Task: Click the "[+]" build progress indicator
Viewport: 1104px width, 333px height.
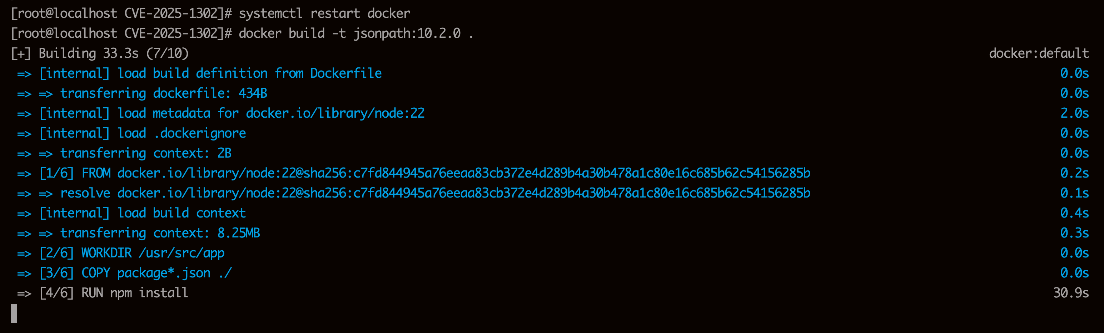Action: [x=21, y=53]
